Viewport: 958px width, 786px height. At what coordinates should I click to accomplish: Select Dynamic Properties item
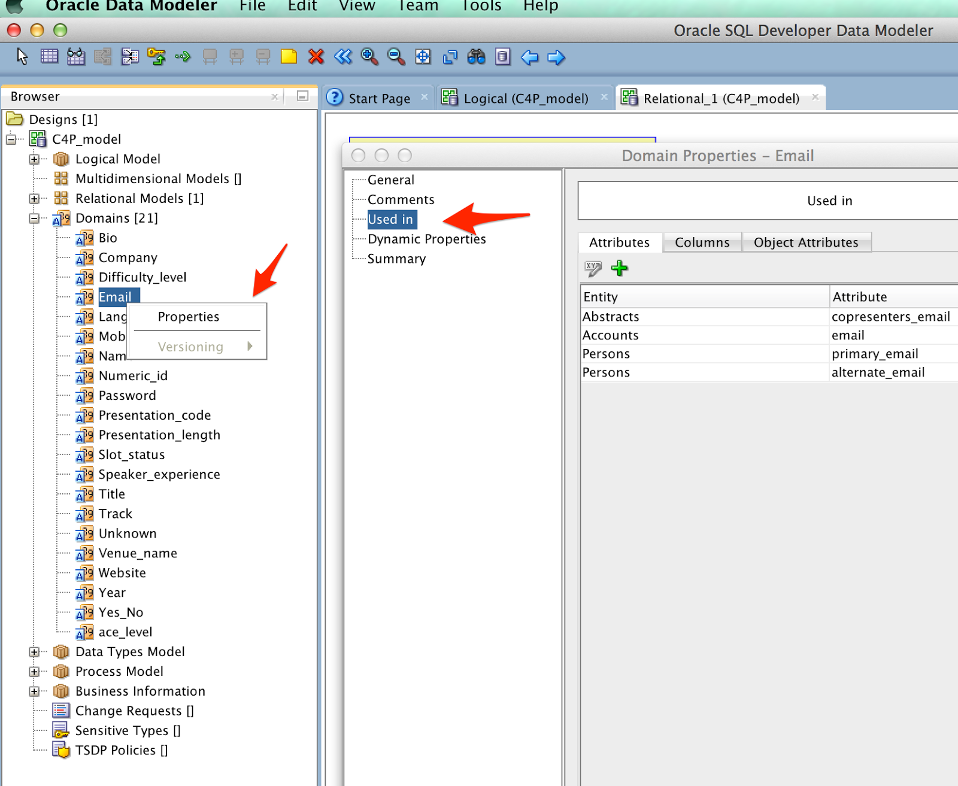(427, 239)
